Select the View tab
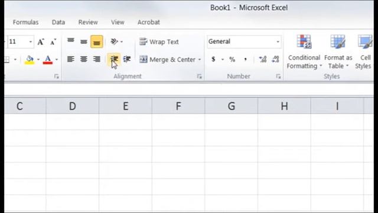 118,22
